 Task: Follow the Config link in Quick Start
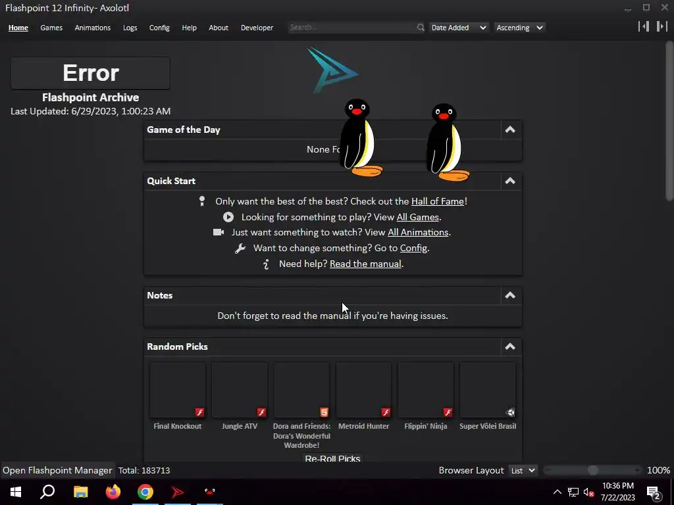click(413, 248)
